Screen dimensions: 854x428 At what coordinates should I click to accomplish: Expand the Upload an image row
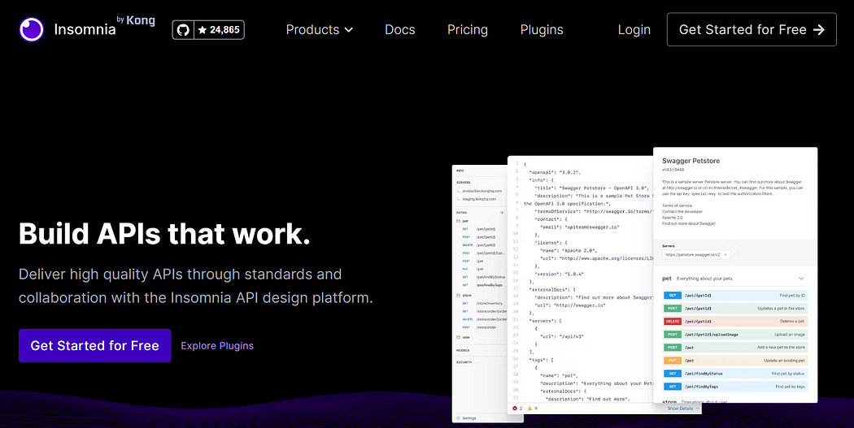coord(735,335)
